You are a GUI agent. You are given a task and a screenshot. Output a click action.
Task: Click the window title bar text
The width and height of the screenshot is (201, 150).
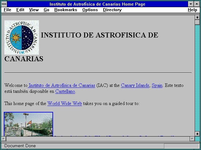coord(97,4)
